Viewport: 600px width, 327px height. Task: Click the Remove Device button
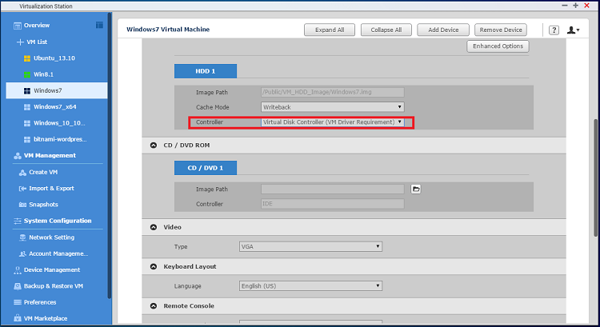coord(501,30)
